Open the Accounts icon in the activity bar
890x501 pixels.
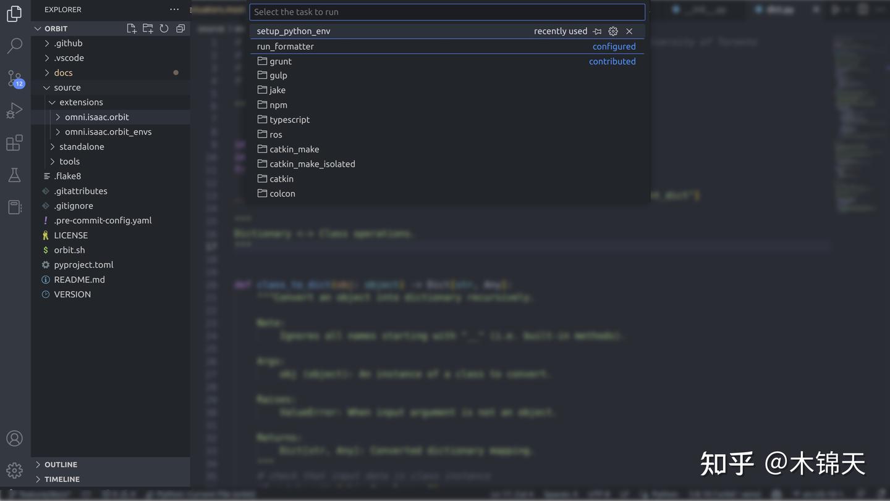pos(15,438)
